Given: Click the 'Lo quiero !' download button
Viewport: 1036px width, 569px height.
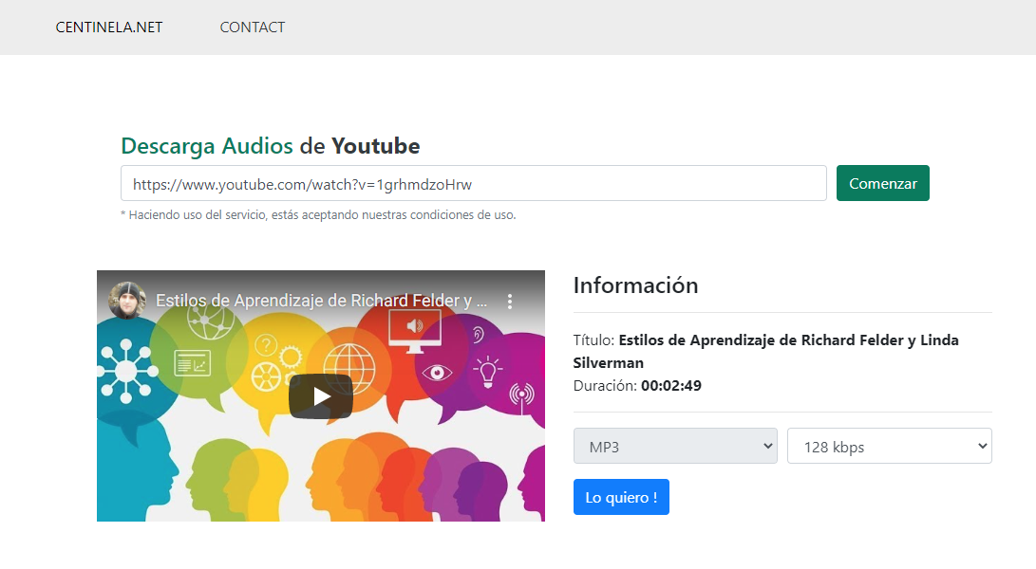Looking at the screenshot, I should point(621,497).
